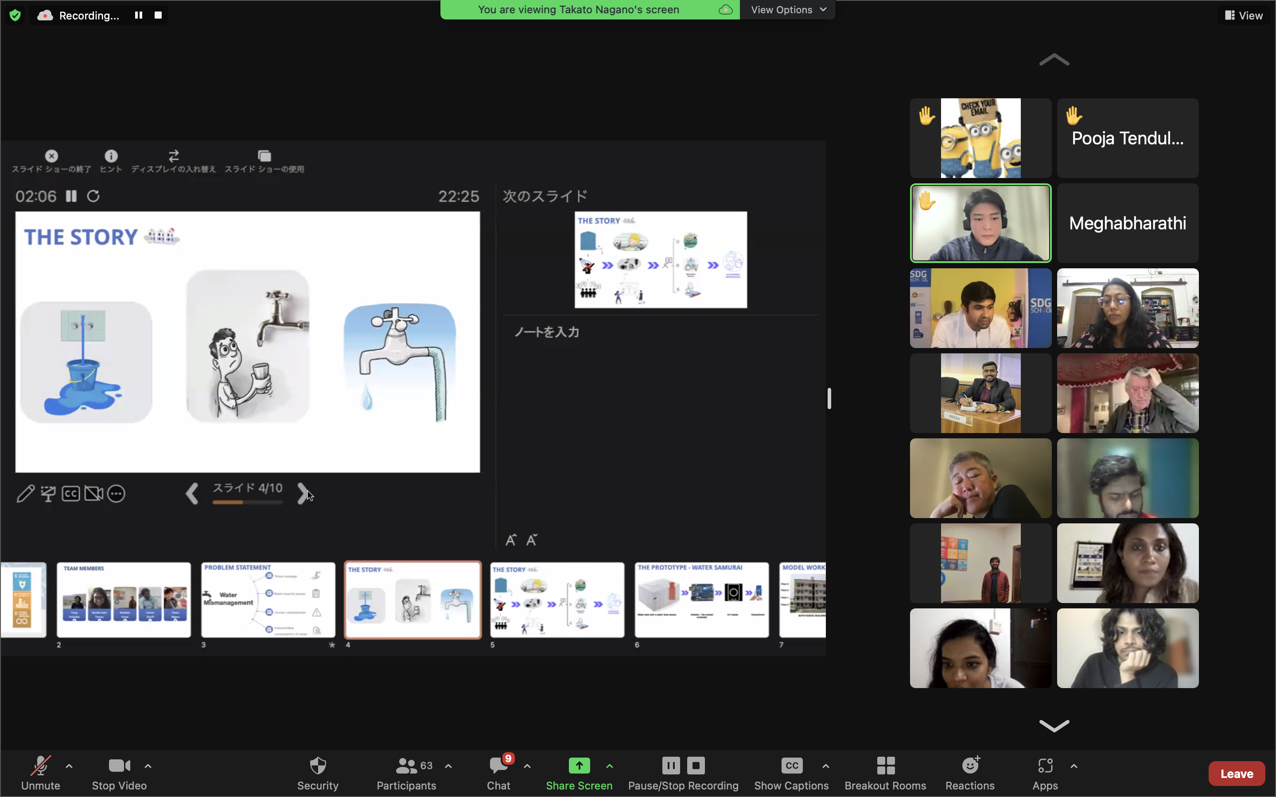Screen dimensions: 1276x797
Task: Click the Pause/Stop Recording control
Action: pyautogui.click(x=683, y=773)
